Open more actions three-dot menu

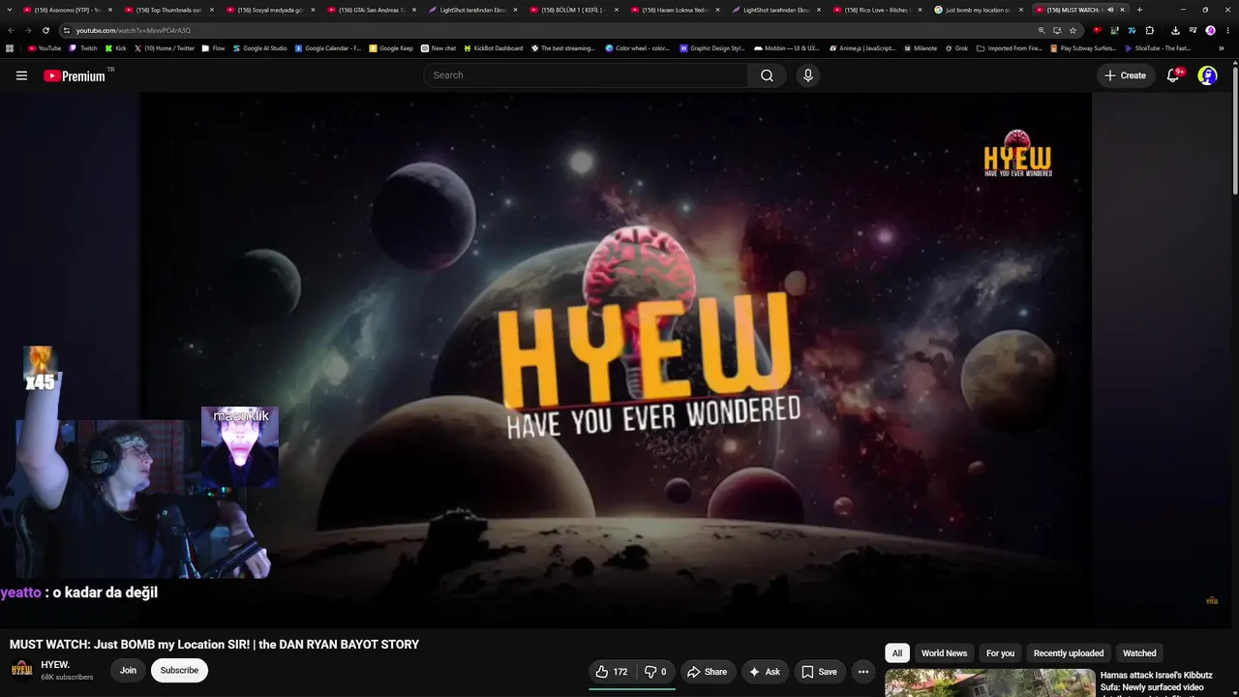click(863, 672)
